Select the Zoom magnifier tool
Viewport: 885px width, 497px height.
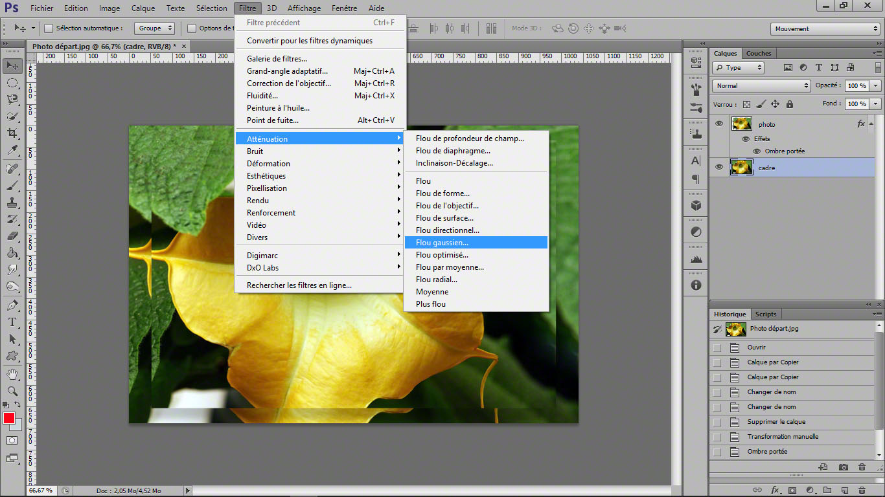click(12, 392)
